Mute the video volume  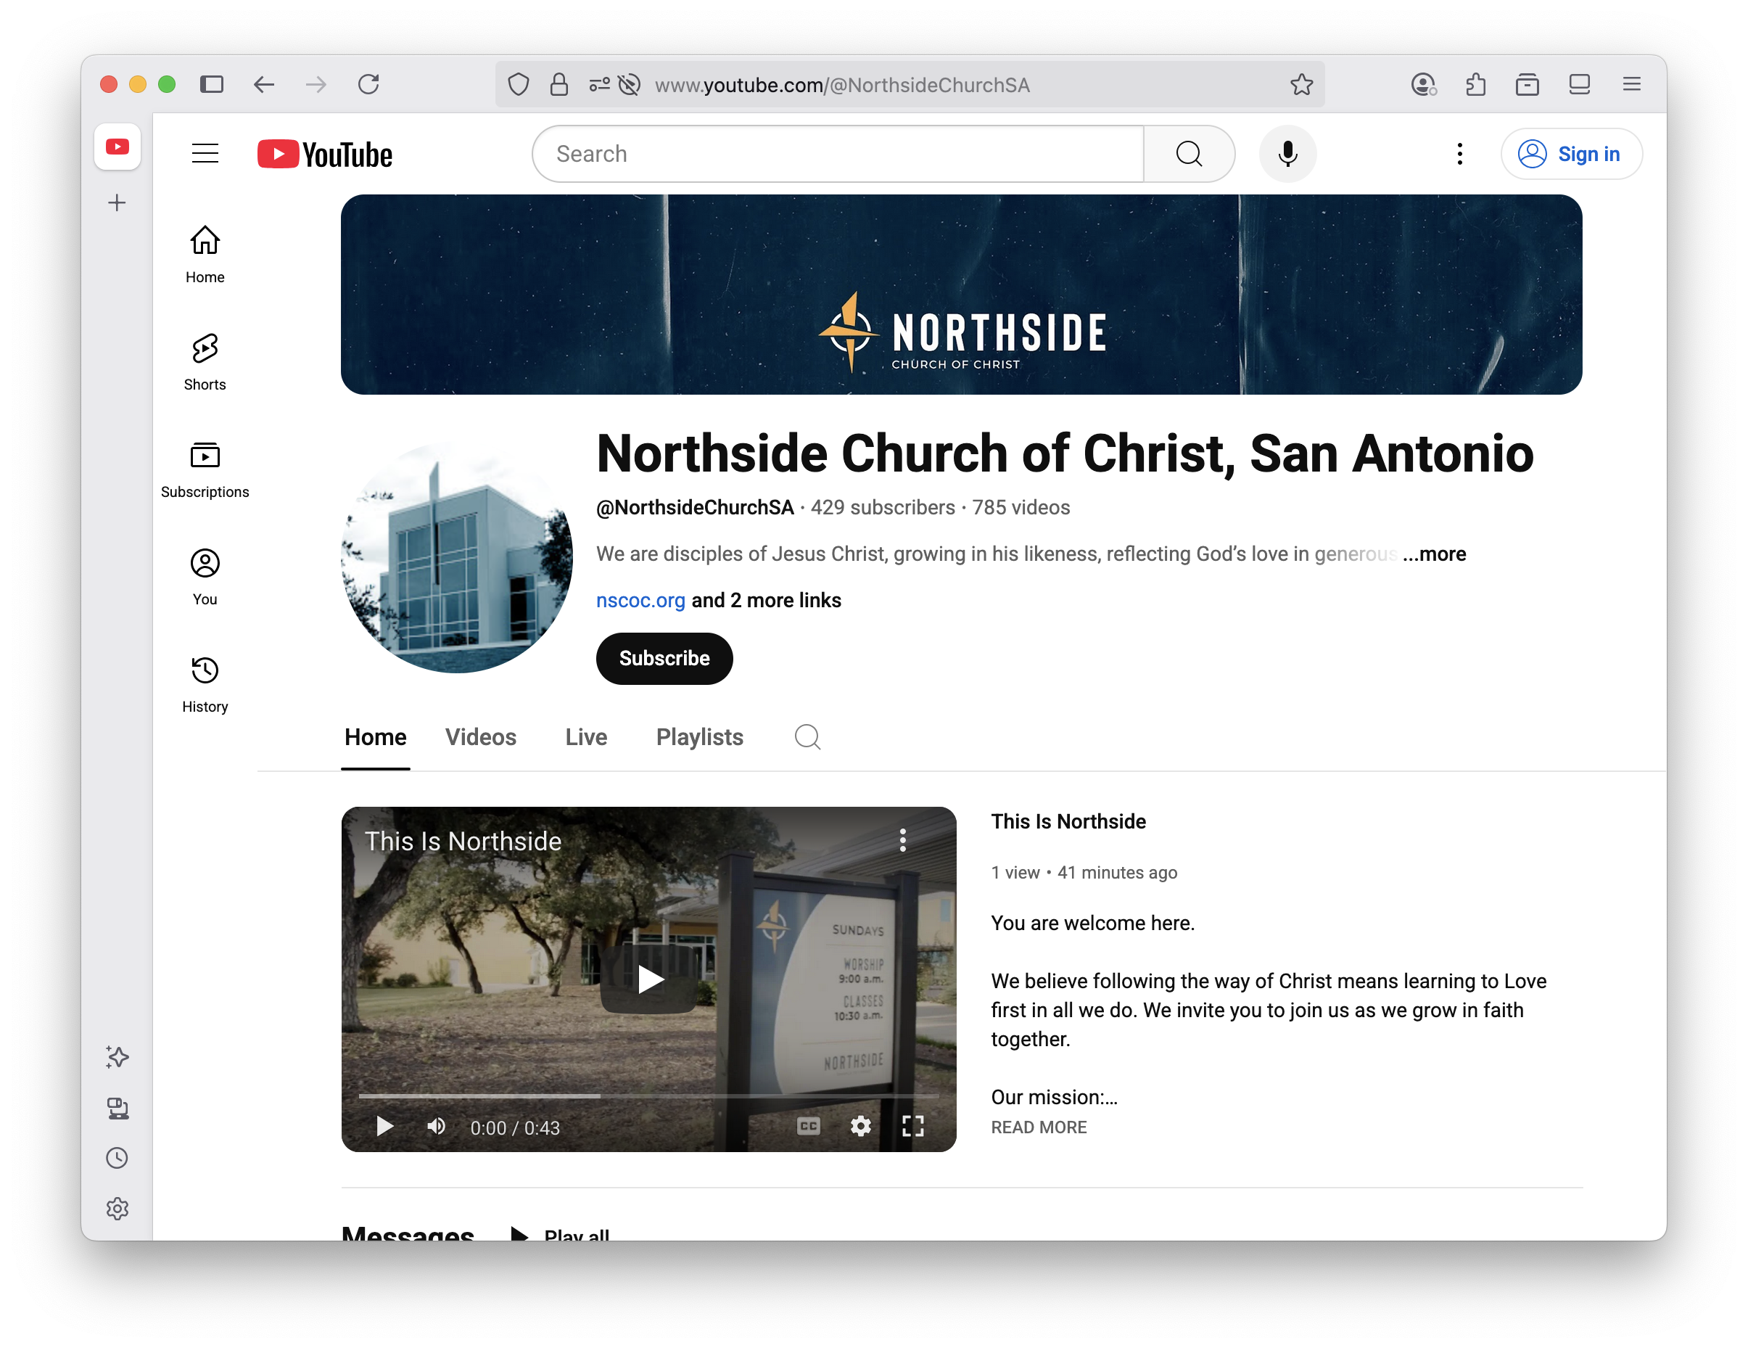pos(436,1126)
